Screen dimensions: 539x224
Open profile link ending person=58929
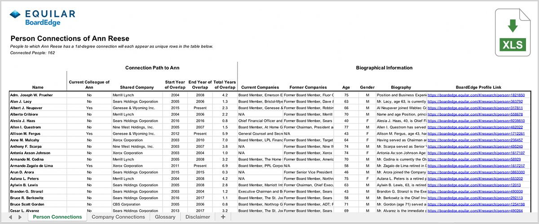(474, 159)
